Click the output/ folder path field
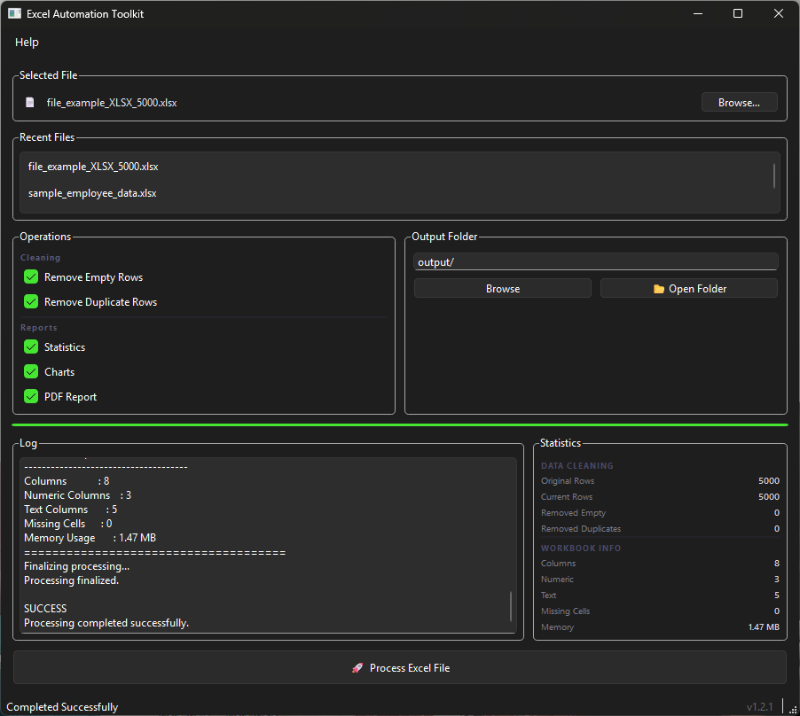Screen dimensions: 800x716 click(x=596, y=262)
